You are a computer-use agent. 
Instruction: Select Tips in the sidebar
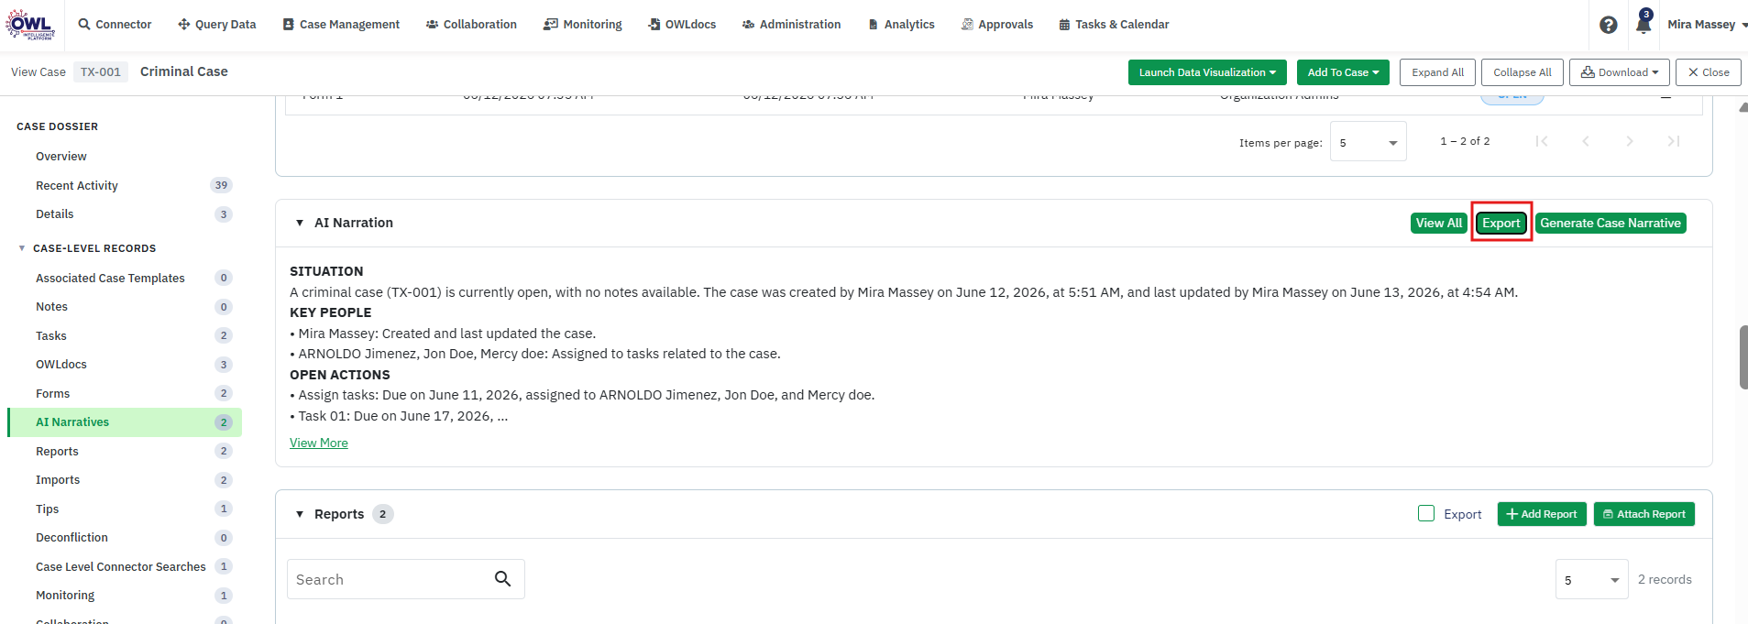pyautogui.click(x=125, y=509)
